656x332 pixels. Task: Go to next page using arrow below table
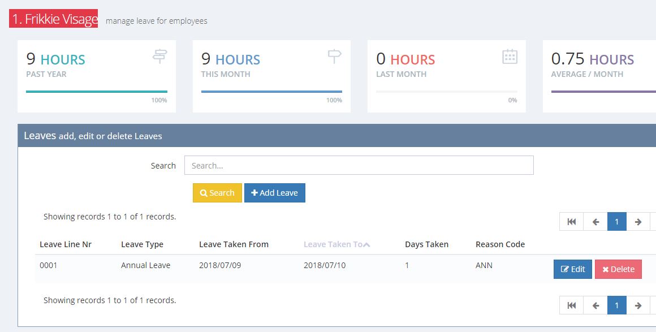tap(638, 305)
